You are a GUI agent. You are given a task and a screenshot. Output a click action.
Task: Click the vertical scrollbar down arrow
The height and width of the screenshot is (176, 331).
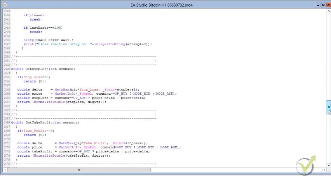pos(328,165)
